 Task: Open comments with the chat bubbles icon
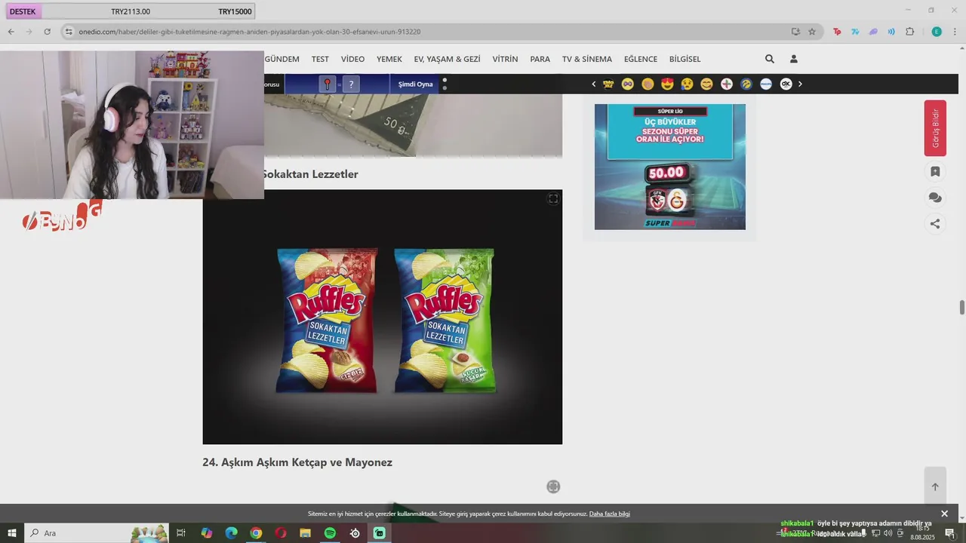pyautogui.click(x=935, y=198)
